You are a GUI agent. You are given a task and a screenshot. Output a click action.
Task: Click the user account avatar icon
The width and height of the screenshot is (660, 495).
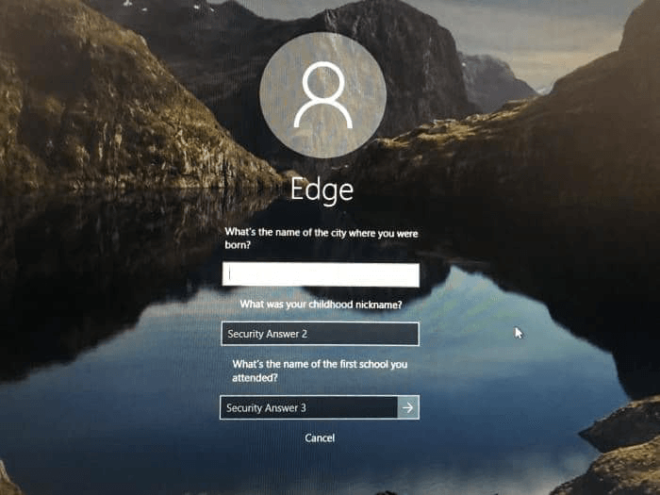click(322, 94)
